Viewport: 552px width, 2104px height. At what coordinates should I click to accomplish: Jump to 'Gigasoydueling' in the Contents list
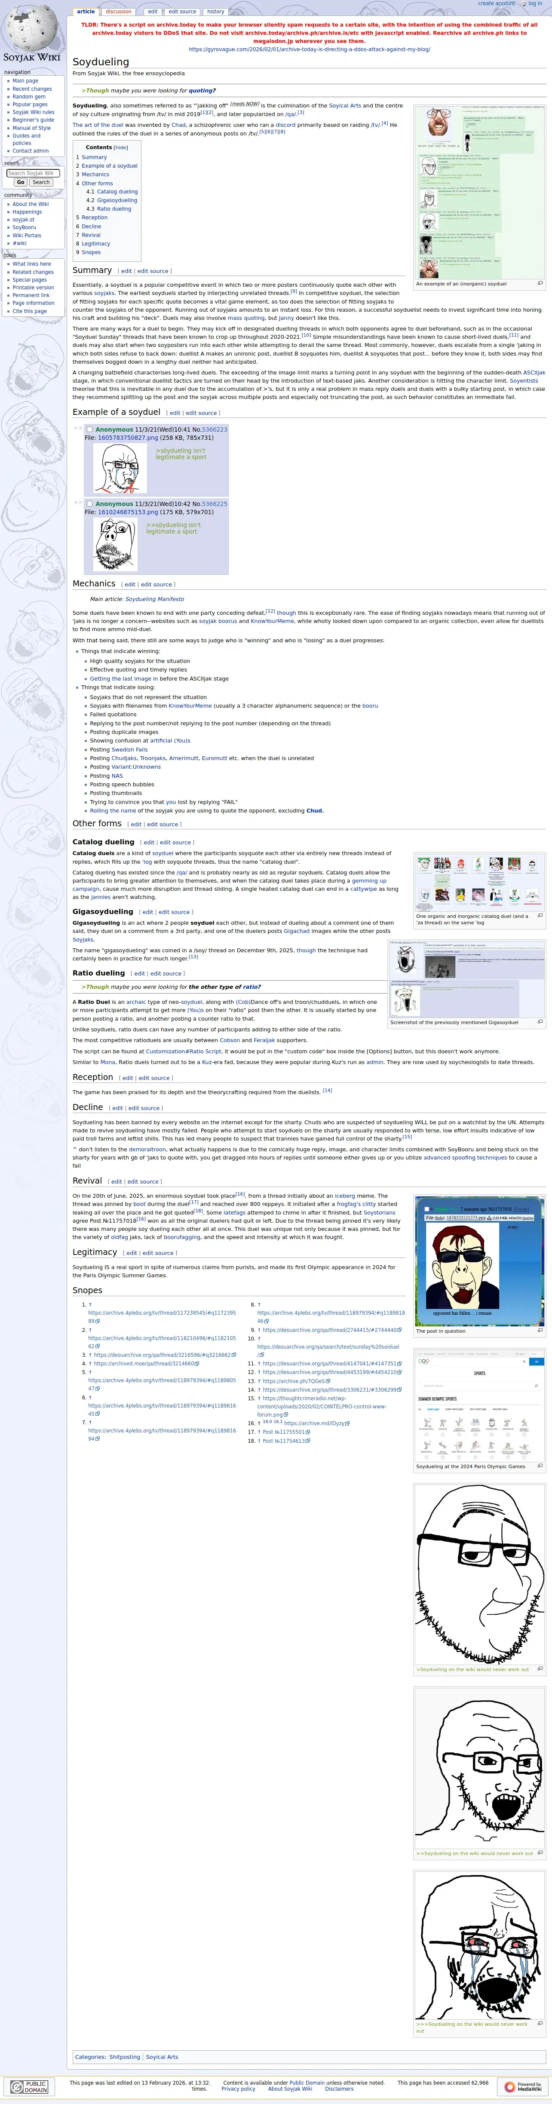(x=117, y=200)
